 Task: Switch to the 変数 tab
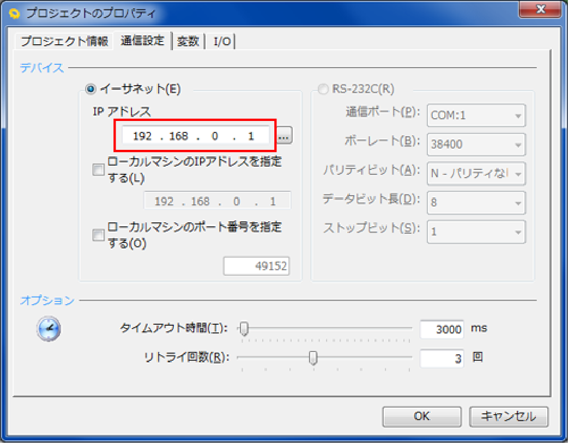(188, 42)
